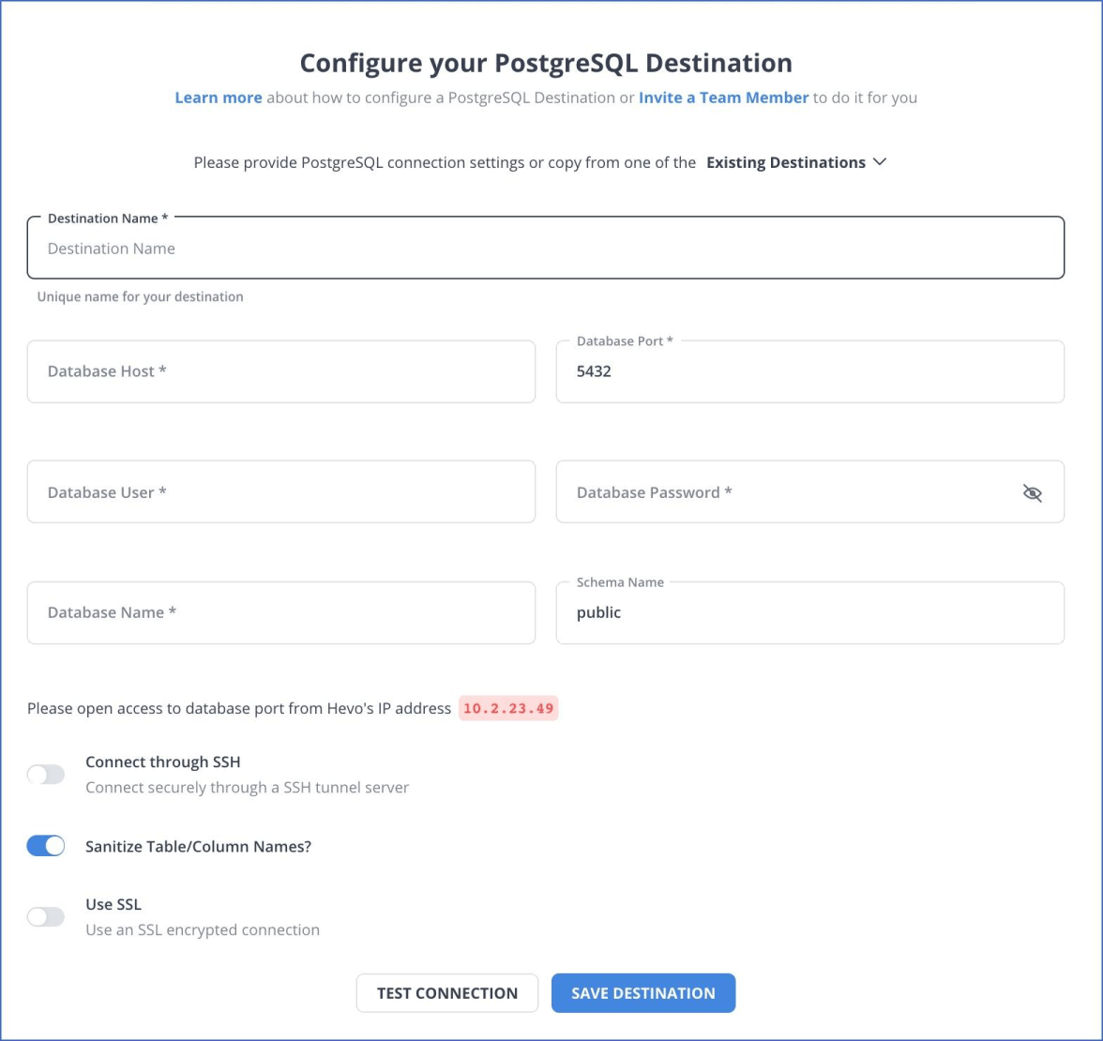
Task: Expand the Existing Destinations chevron
Action: 880,161
